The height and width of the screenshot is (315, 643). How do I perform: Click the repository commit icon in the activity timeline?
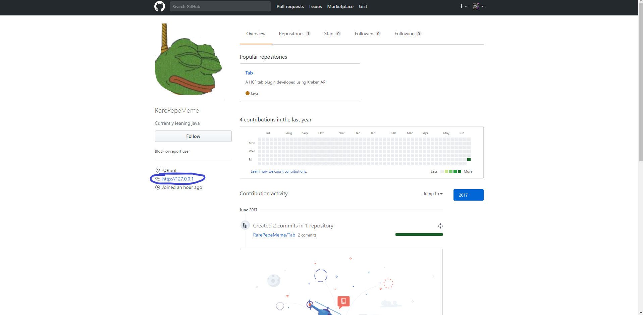coord(245,225)
